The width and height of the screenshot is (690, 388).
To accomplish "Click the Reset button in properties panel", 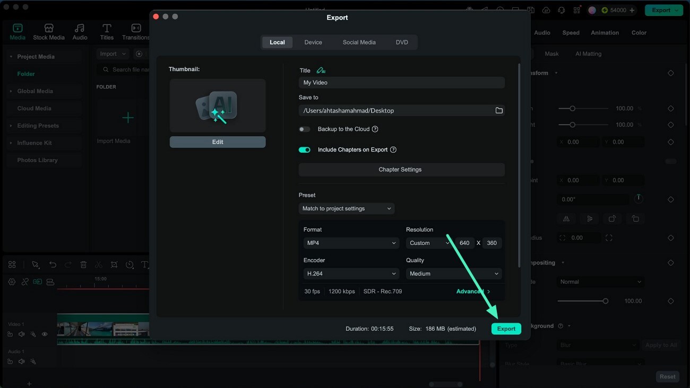I will (x=668, y=377).
